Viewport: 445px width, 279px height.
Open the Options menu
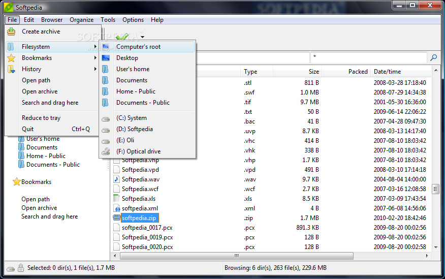(133, 20)
